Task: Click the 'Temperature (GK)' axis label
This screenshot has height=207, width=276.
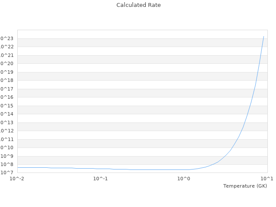Action: click(x=245, y=186)
